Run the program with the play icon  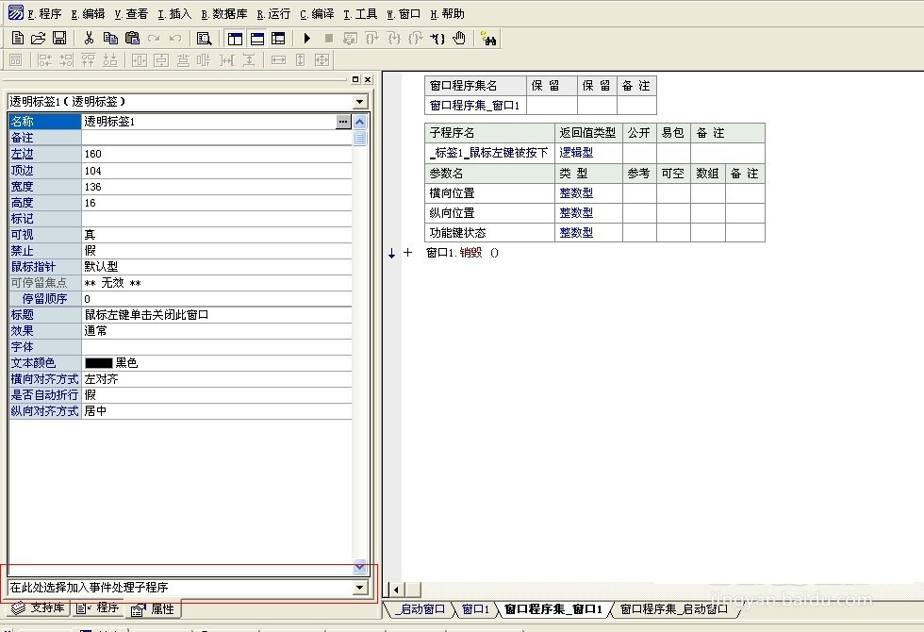[306, 39]
